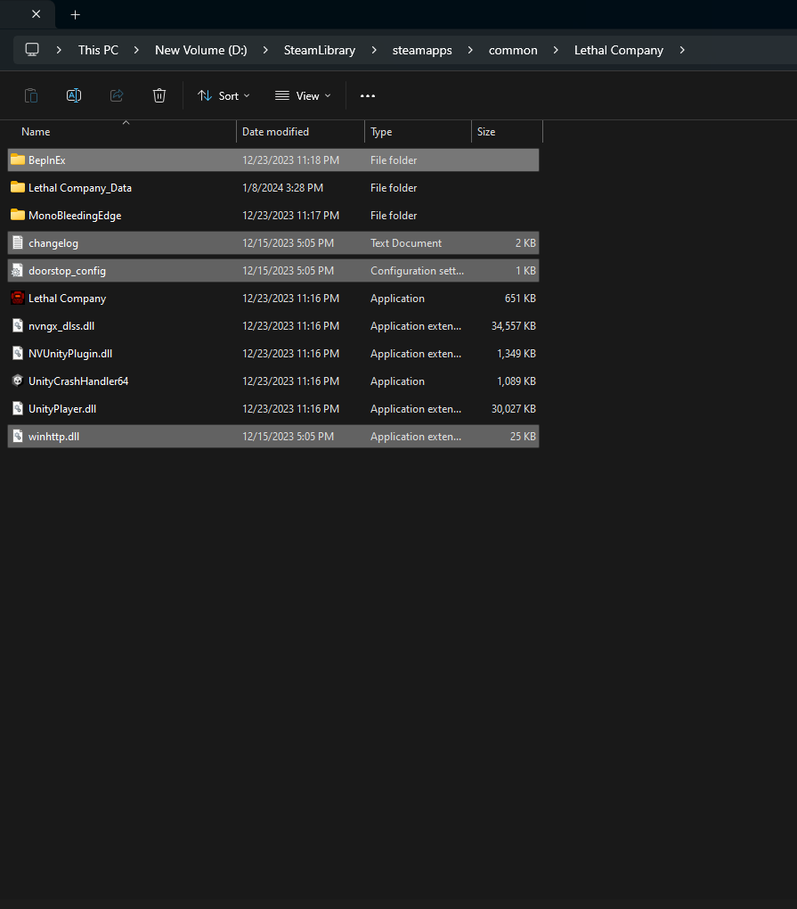Select the MonoBleedingEdge name text
This screenshot has width=797, height=909.
coord(75,216)
